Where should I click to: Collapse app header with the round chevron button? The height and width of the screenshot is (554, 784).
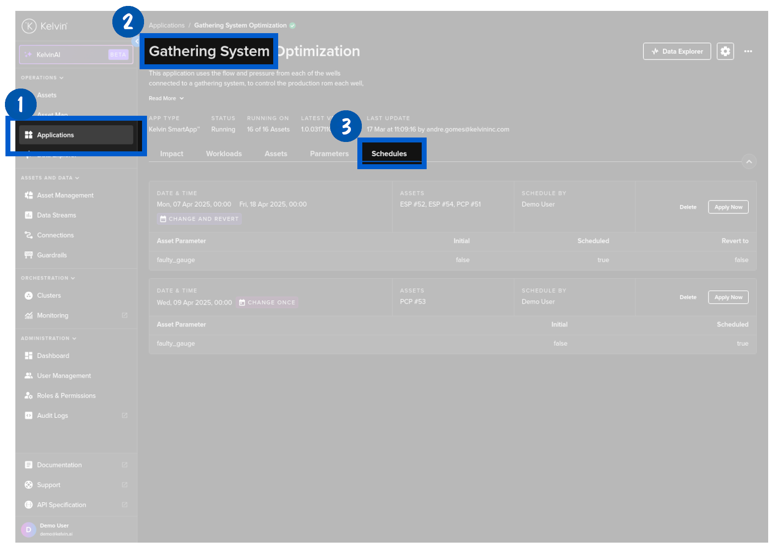749,162
